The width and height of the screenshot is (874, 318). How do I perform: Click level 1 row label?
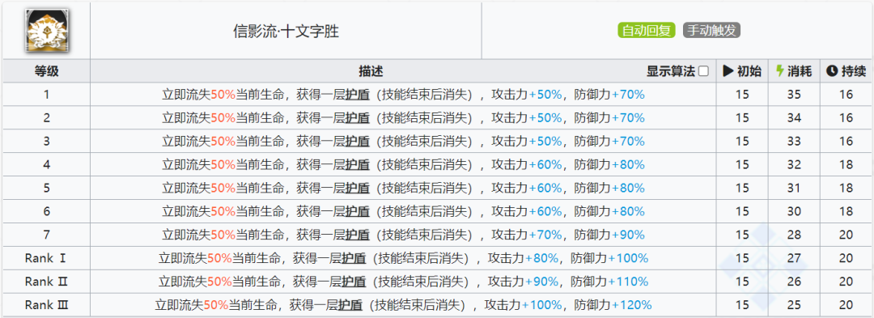(x=47, y=95)
